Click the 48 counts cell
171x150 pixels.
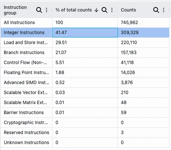tap(144, 103)
